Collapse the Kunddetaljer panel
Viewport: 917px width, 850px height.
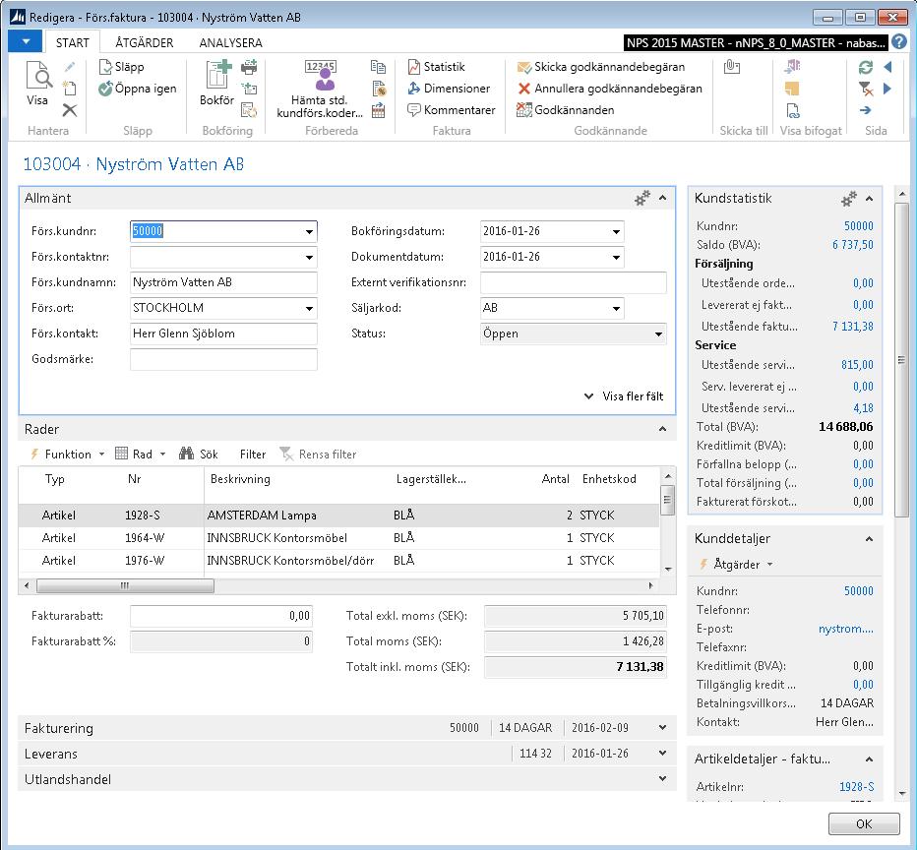coord(869,539)
